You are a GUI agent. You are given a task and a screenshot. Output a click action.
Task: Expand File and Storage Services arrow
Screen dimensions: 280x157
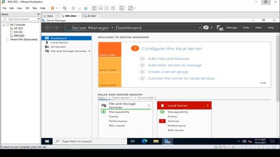pyautogui.click(x=89, y=51)
